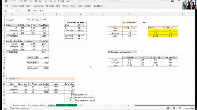
Task: Select column D header
Action: tap(33, 14)
